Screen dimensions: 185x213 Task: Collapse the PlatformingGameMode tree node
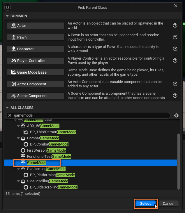pyautogui.click(x=18, y=169)
